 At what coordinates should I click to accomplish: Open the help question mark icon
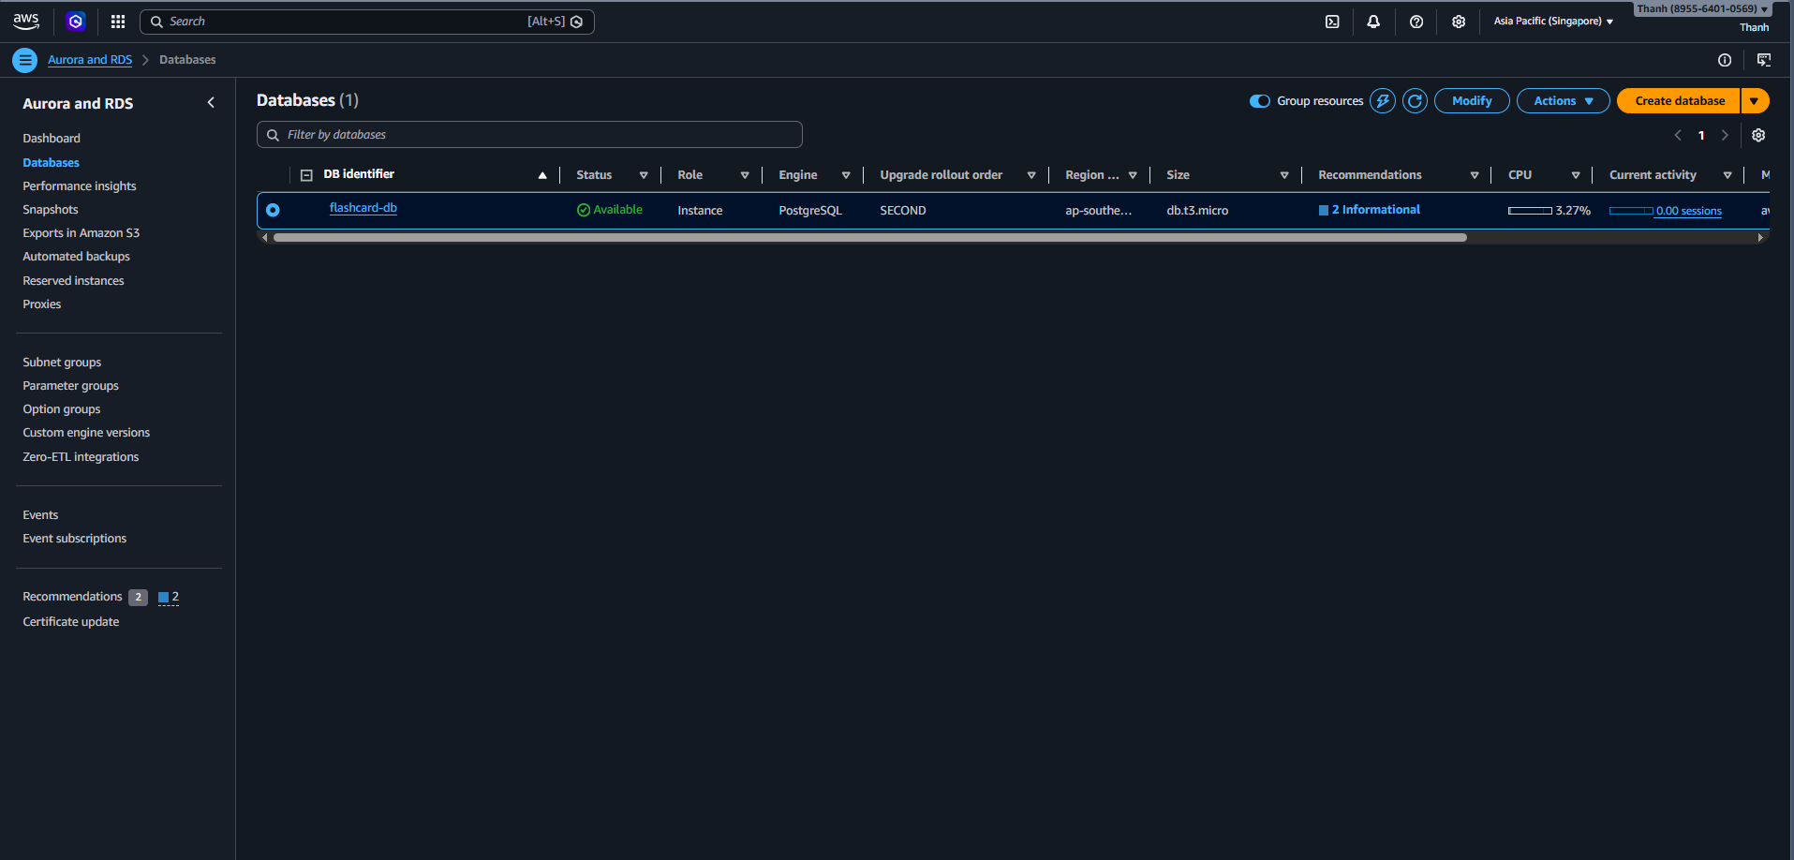(x=1416, y=22)
